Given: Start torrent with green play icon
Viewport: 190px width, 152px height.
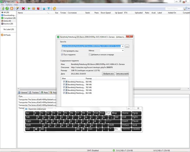Looking at the screenshot, I should (x=30, y=8).
